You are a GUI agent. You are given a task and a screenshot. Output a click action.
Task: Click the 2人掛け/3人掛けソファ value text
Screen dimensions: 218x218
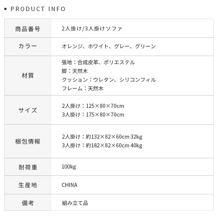pyautogui.click(x=92, y=29)
